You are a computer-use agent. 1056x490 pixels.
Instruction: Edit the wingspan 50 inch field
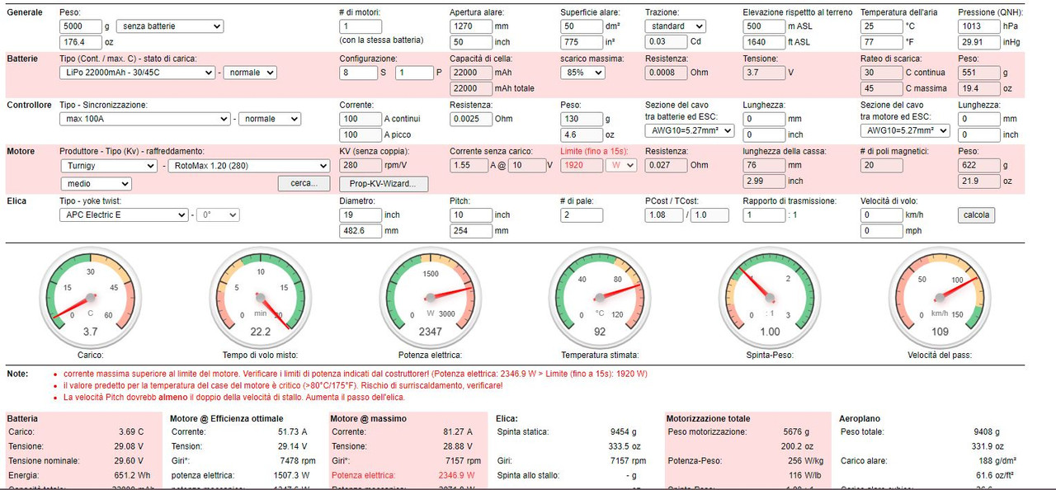(x=470, y=42)
